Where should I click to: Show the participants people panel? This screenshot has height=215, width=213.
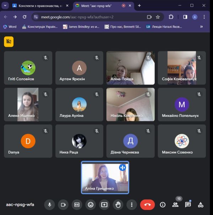175,205
